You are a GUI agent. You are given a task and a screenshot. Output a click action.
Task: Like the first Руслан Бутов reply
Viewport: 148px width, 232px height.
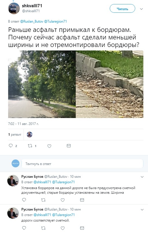point(63,200)
